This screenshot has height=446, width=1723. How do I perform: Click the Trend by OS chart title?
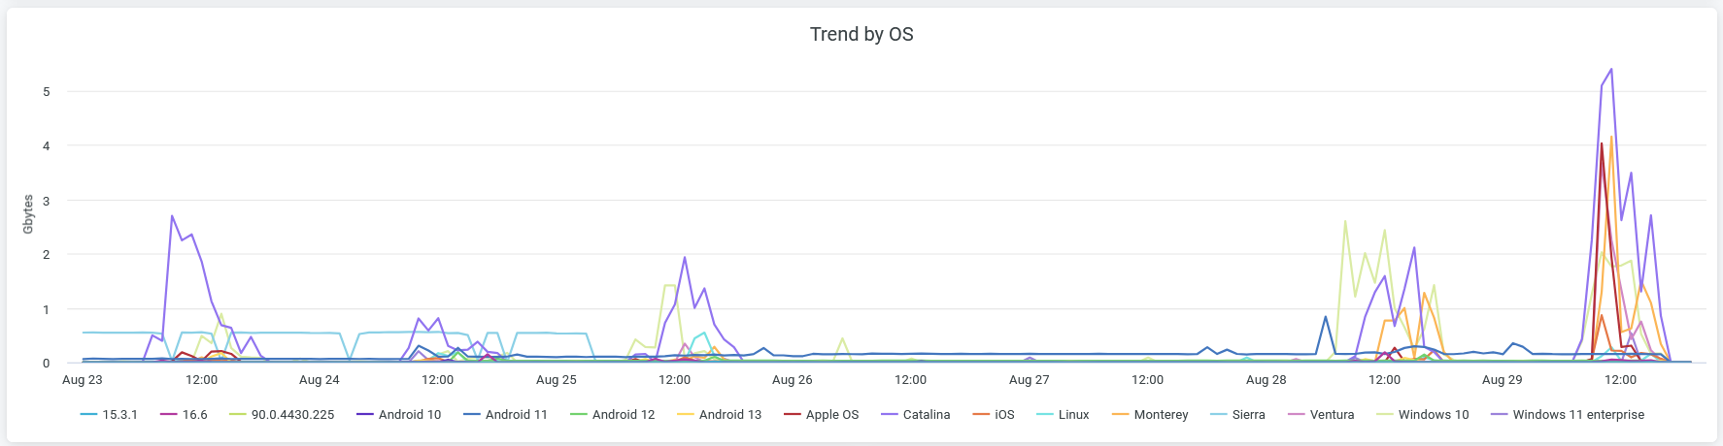click(861, 35)
